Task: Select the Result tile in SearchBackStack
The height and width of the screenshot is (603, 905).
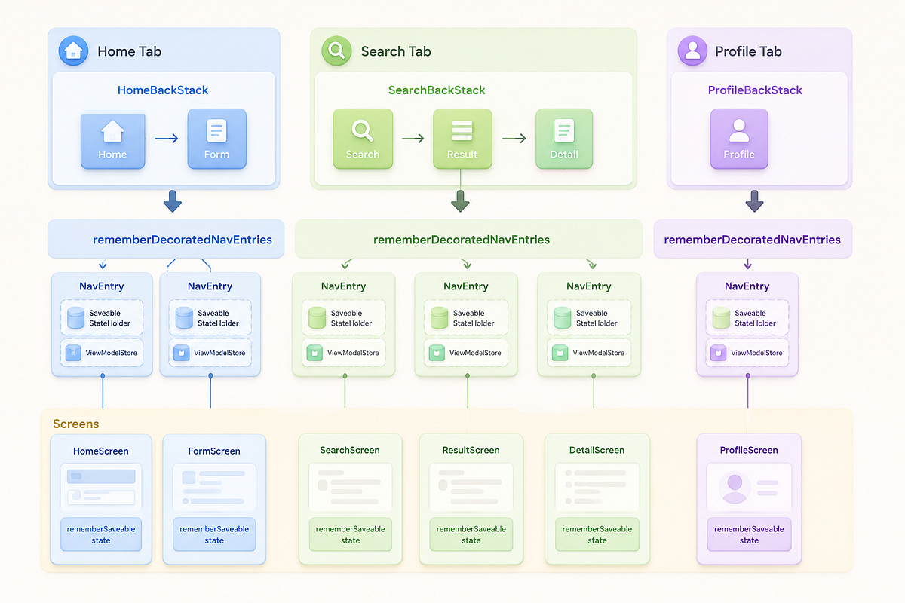Action: pos(462,139)
